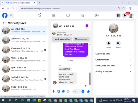Open the Chrome three-dot menu
138x103 pixels.
click(135, 9)
